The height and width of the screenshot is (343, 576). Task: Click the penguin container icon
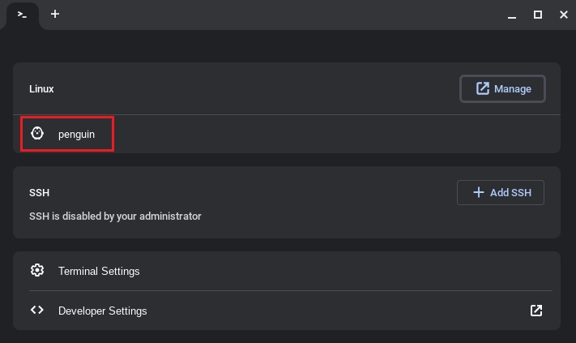pyautogui.click(x=37, y=133)
